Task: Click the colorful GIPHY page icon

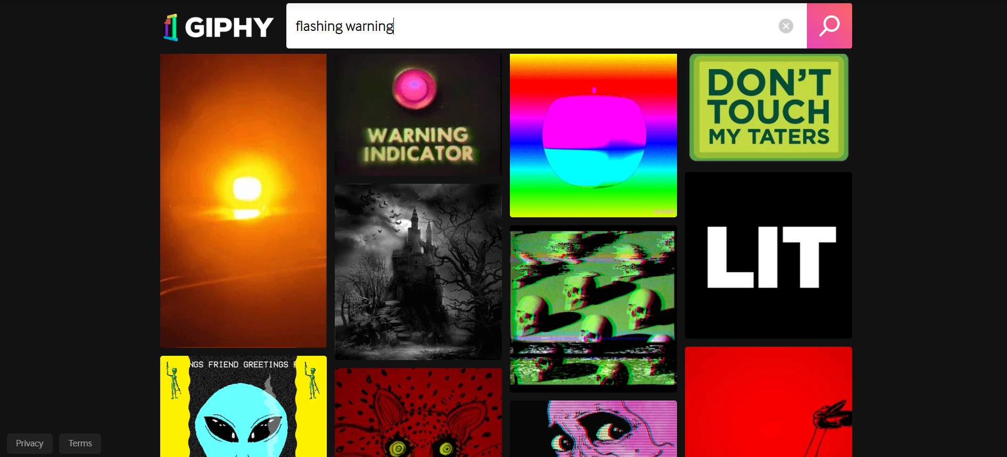Action: tap(171, 27)
